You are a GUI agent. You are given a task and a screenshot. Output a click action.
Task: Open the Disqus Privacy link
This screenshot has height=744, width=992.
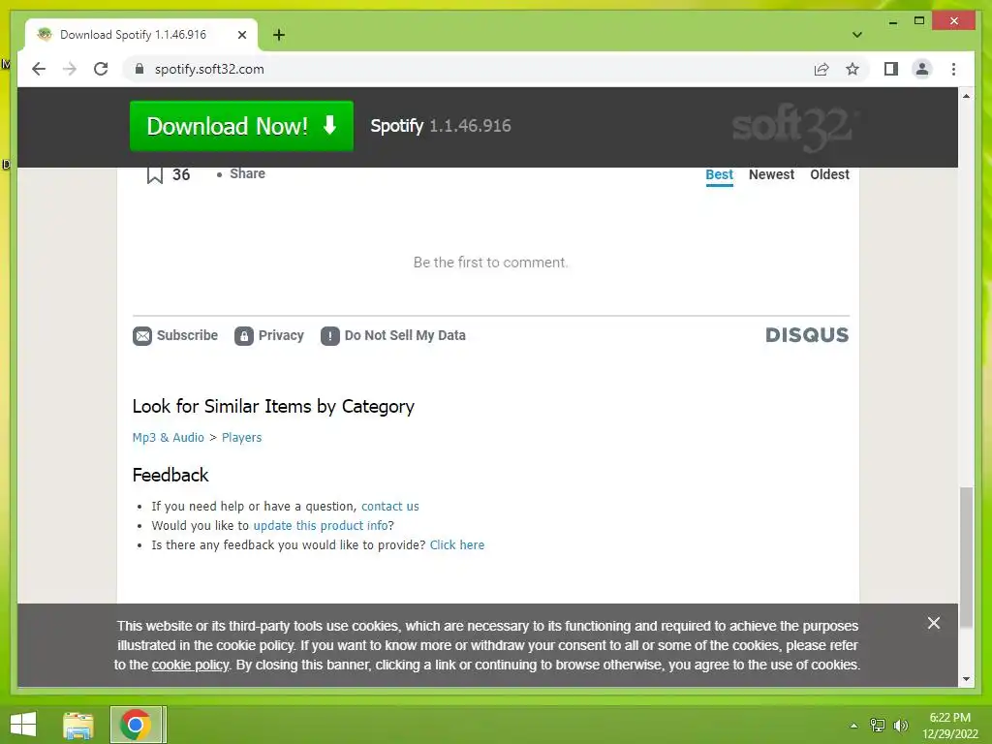pos(281,335)
